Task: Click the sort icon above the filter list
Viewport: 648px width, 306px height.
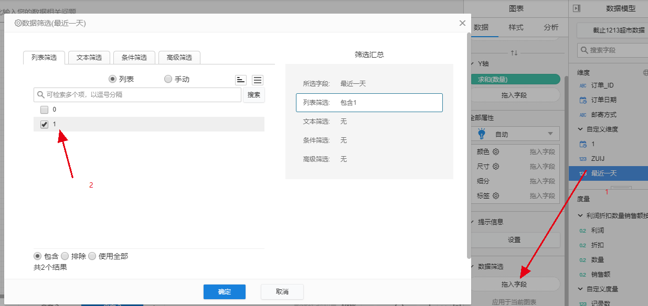Action: coord(241,80)
